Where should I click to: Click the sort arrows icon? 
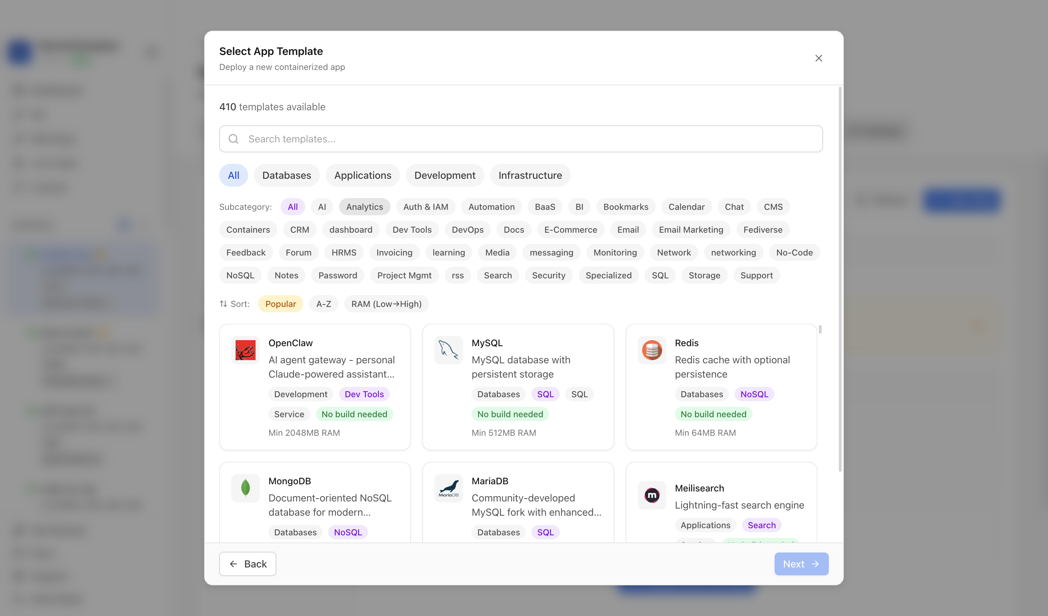[x=223, y=304]
